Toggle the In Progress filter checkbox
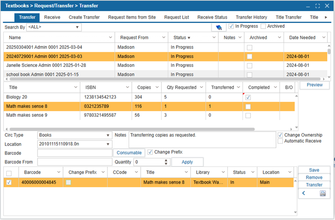This screenshot has height=220, width=335. (x=231, y=26)
